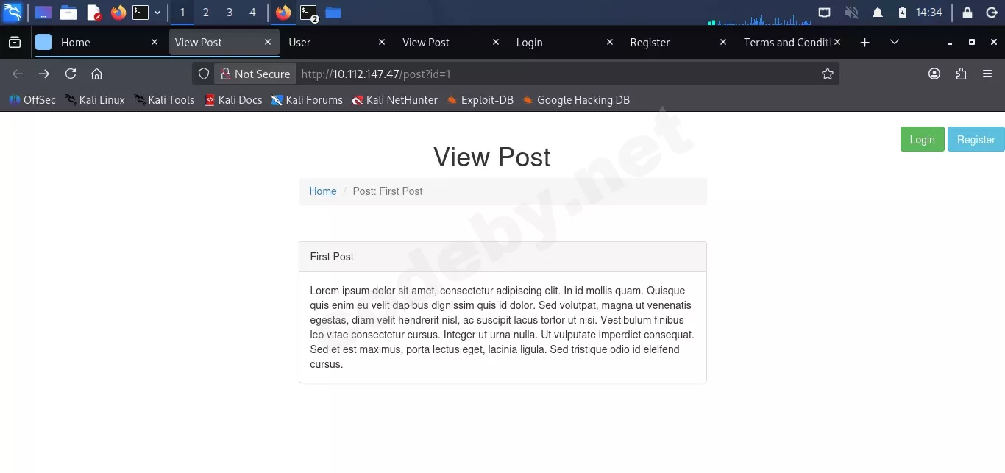The width and height of the screenshot is (1005, 473).
Task: Close the User tab
Action: point(382,43)
